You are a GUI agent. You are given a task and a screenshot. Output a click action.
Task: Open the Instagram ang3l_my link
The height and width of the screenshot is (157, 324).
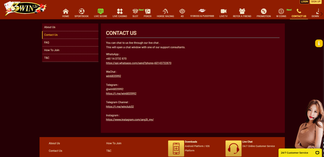(x=130, y=120)
